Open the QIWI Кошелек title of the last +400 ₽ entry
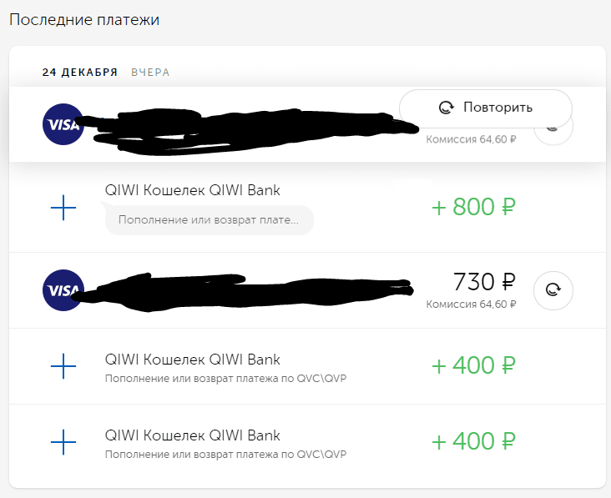This screenshot has width=611, height=498. [x=193, y=435]
